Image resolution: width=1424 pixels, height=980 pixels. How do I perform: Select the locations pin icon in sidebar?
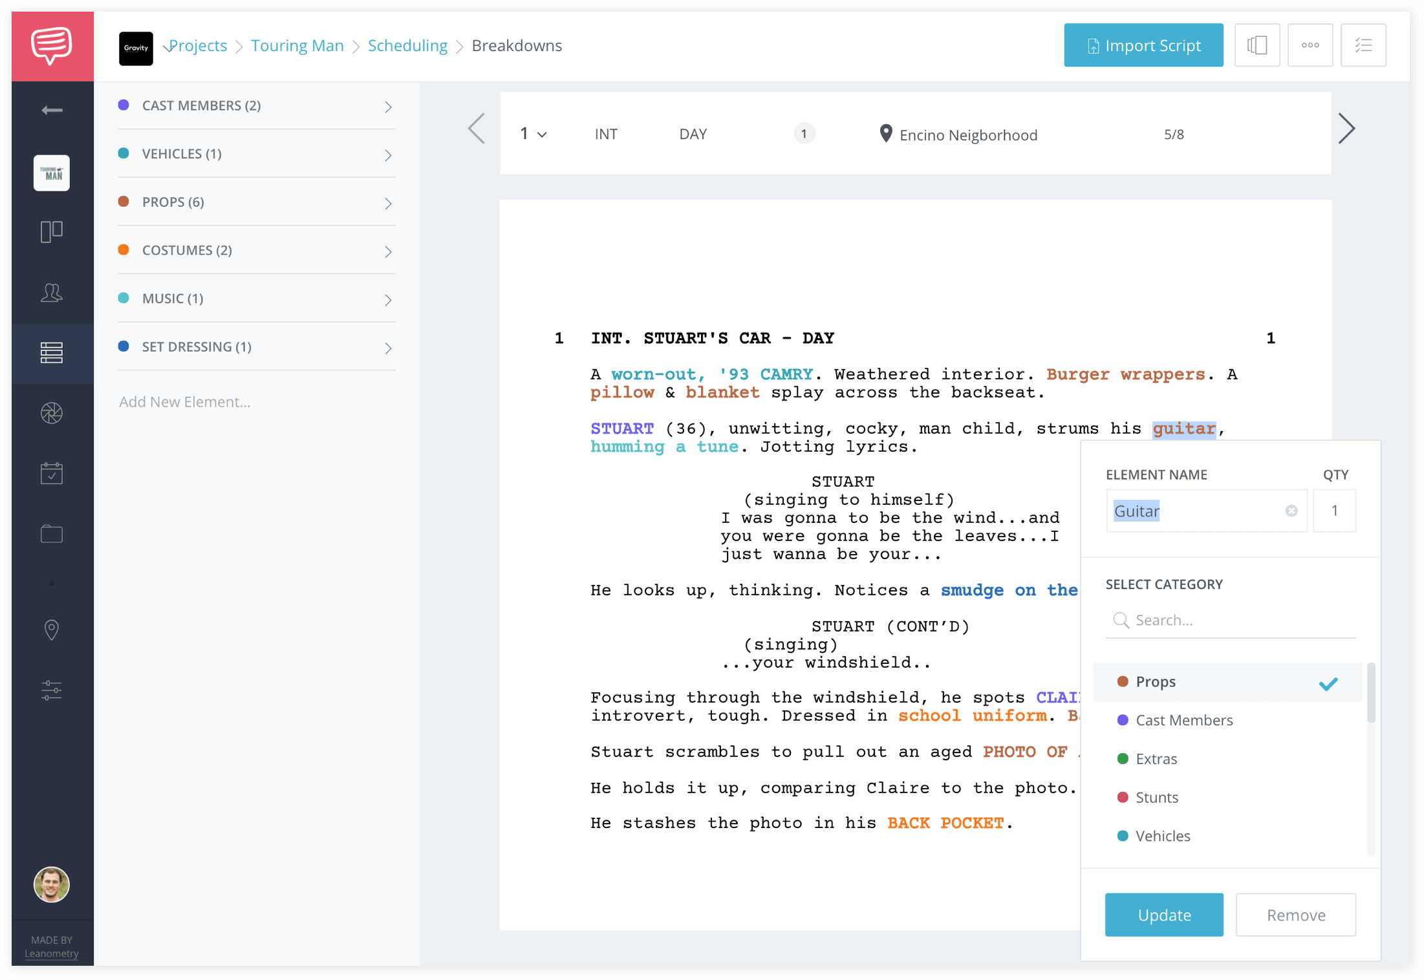pos(51,630)
